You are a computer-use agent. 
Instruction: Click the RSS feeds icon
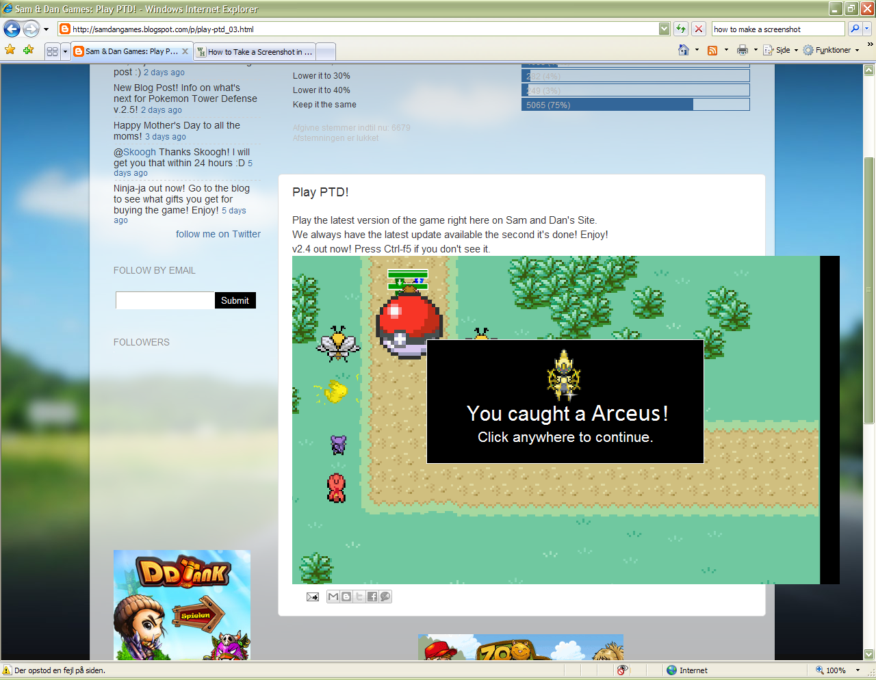click(x=712, y=50)
